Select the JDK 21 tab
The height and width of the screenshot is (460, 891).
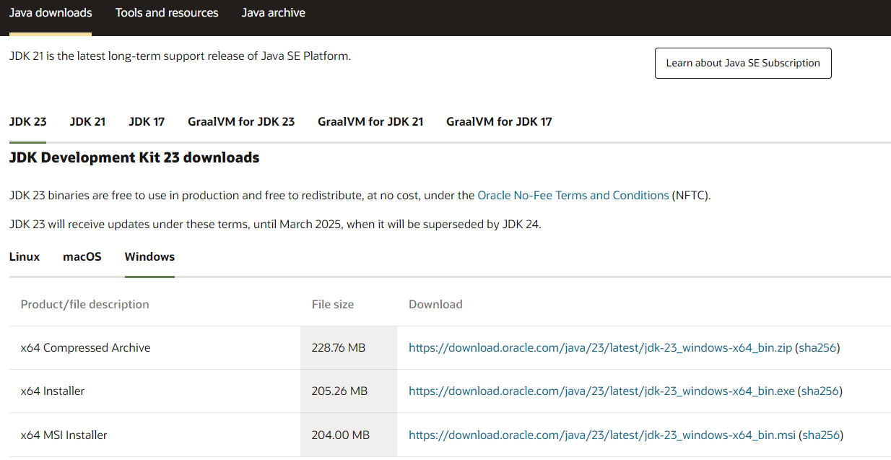[87, 122]
